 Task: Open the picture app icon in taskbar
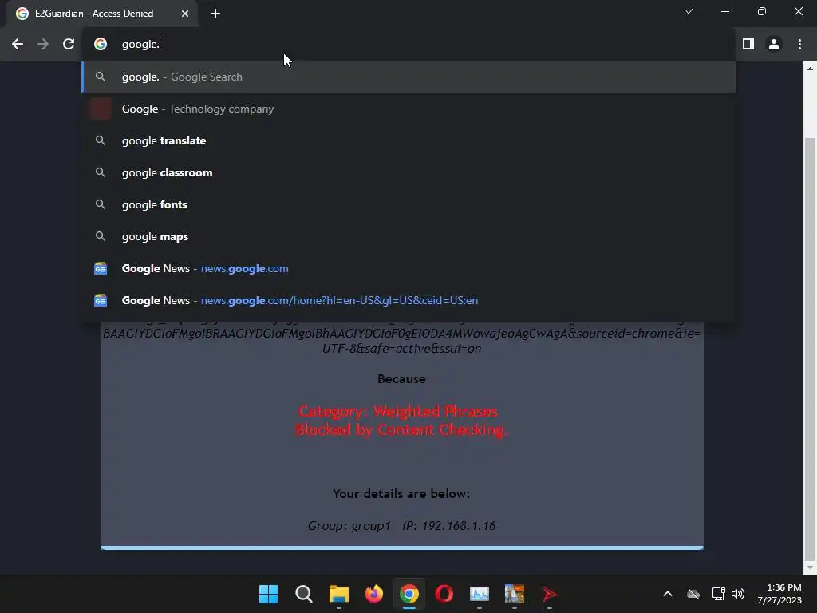click(x=515, y=594)
